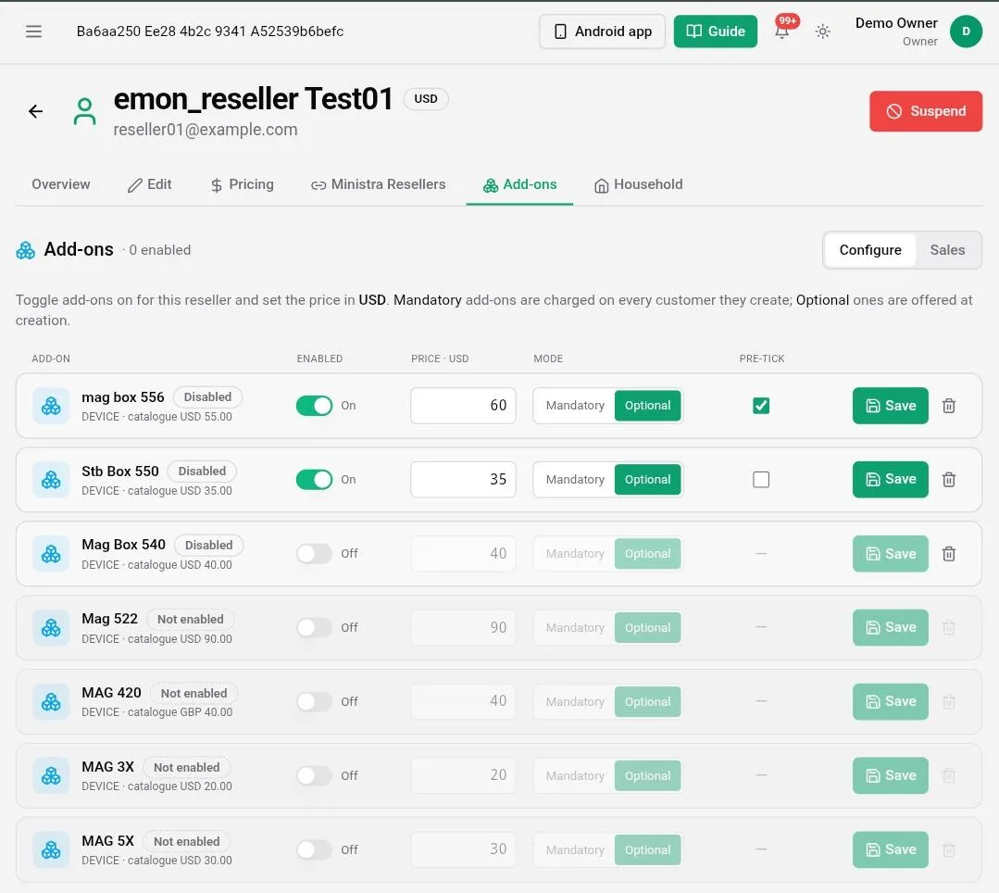
Task: Enable the MAG 3X toggle
Action: click(314, 775)
